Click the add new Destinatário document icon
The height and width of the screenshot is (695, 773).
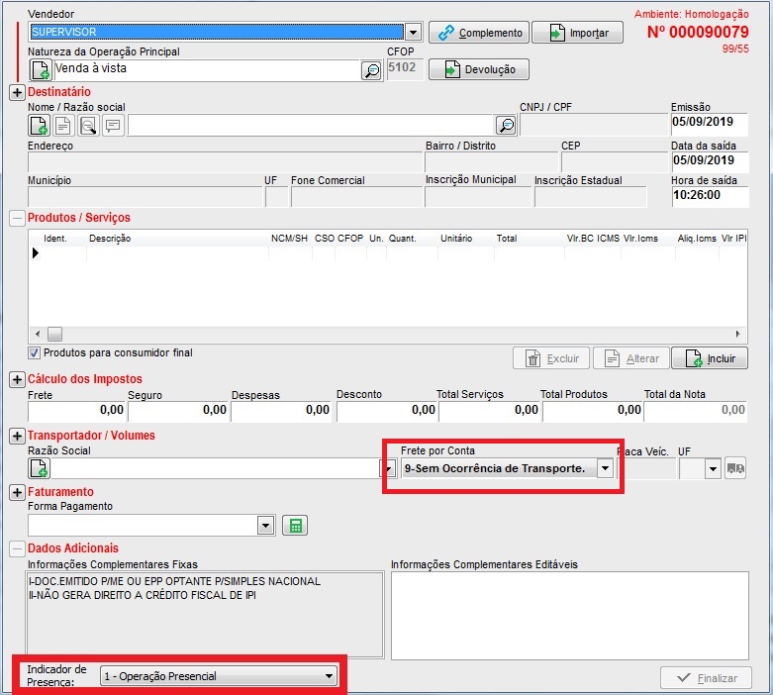click(x=40, y=125)
